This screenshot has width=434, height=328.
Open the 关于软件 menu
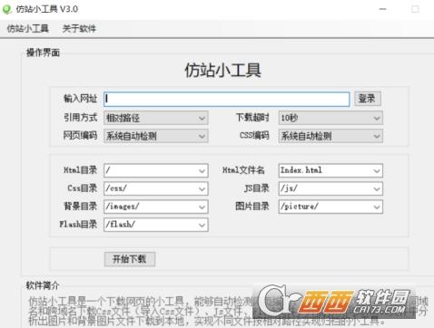(79, 29)
